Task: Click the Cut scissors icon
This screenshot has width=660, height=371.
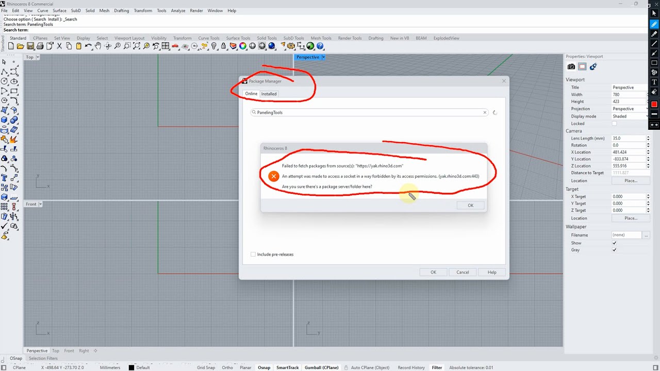Action: 59,46
